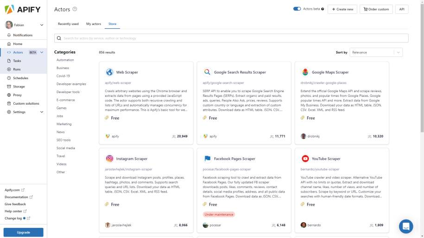The image size is (424, 238).
Task: Click Google Search Results Scraper icon
Action: coord(207,72)
